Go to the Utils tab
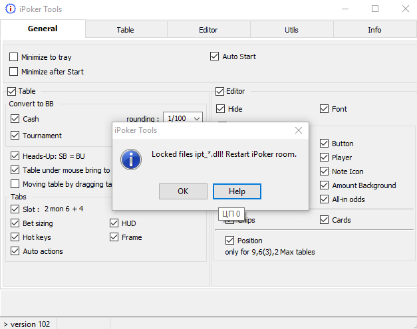417x329 pixels. [291, 30]
